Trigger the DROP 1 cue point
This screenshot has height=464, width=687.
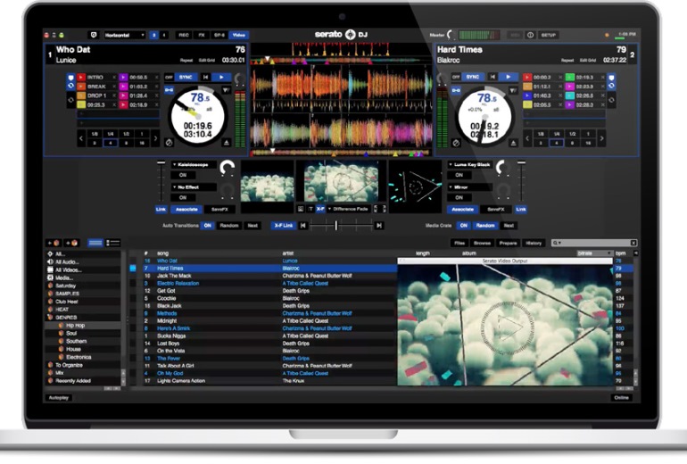pos(81,95)
